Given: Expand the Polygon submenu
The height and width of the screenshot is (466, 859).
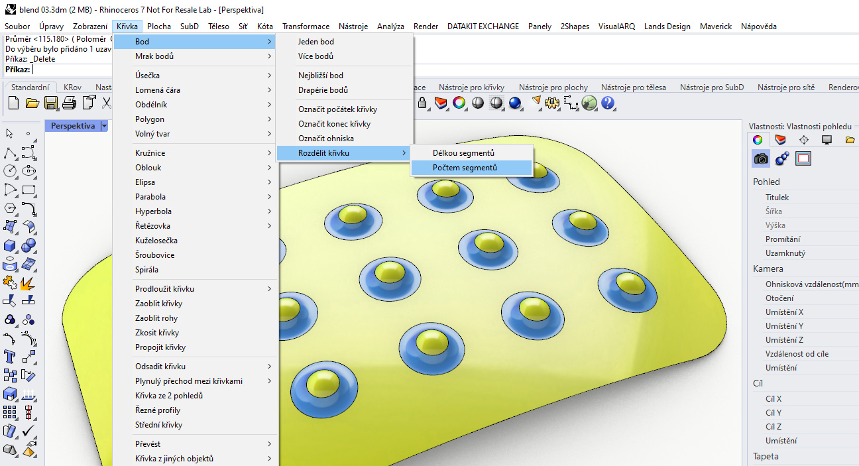Looking at the screenshot, I should coord(196,119).
